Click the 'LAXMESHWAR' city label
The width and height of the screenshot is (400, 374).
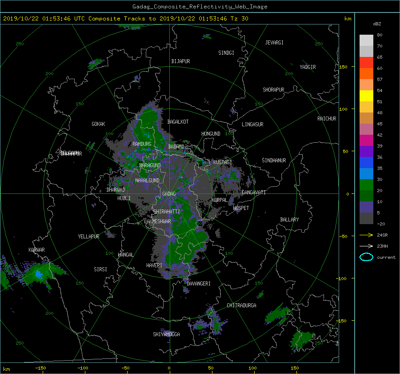(x=157, y=221)
